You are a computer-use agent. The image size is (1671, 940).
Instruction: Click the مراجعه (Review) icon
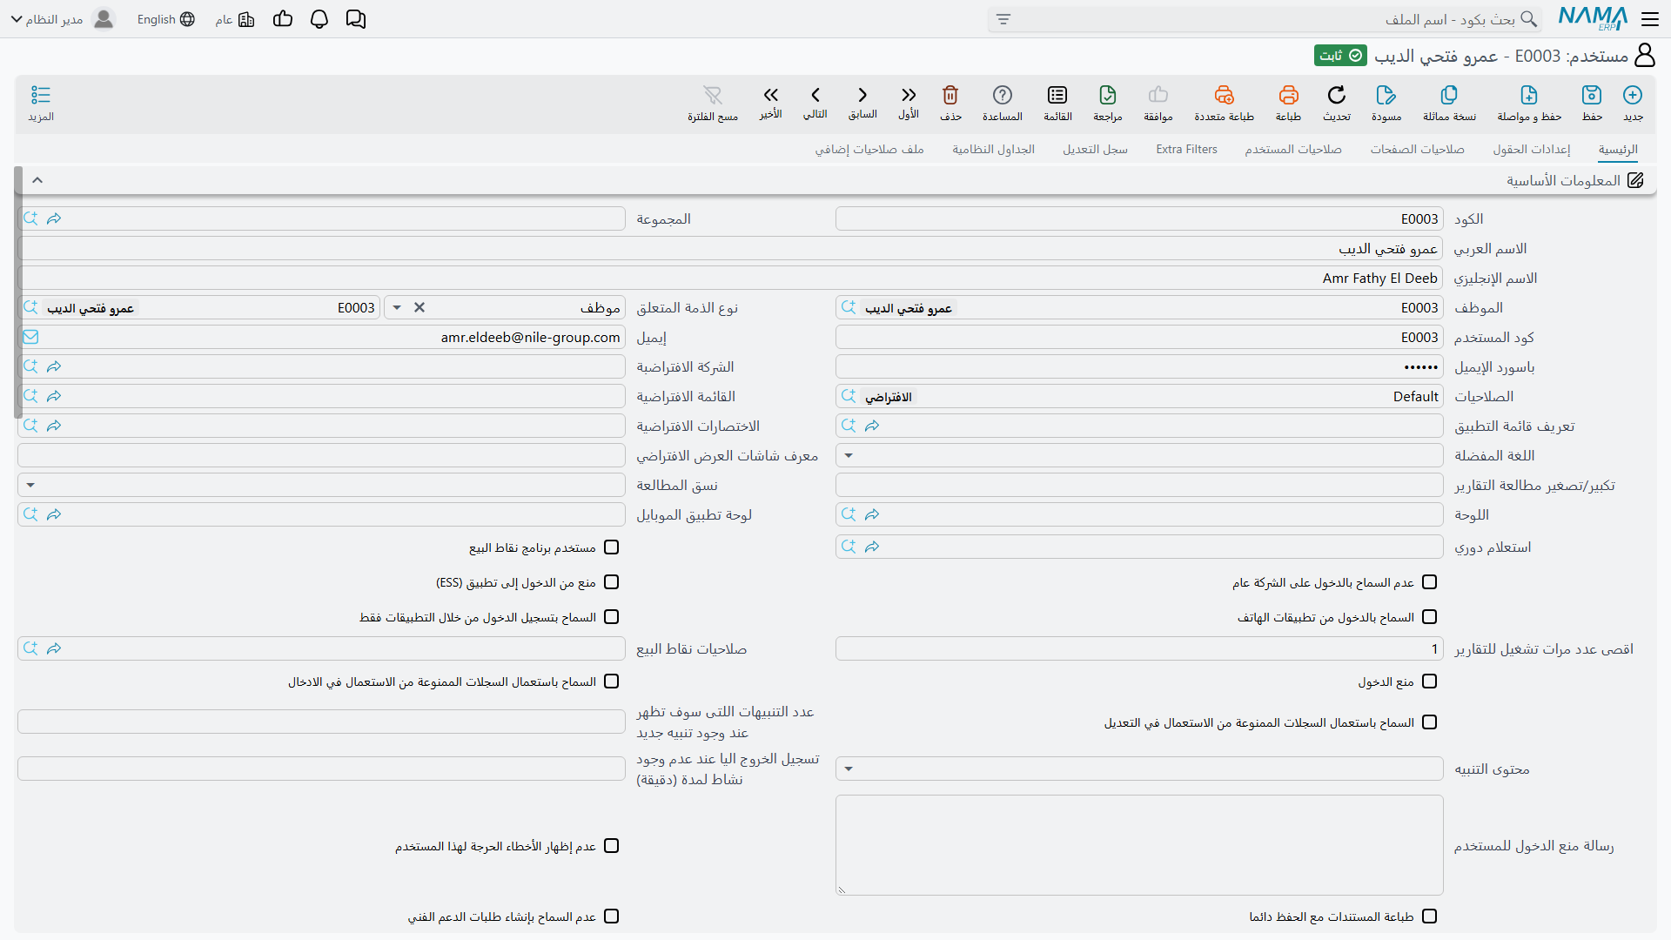pyautogui.click(x=1108, y=95)
